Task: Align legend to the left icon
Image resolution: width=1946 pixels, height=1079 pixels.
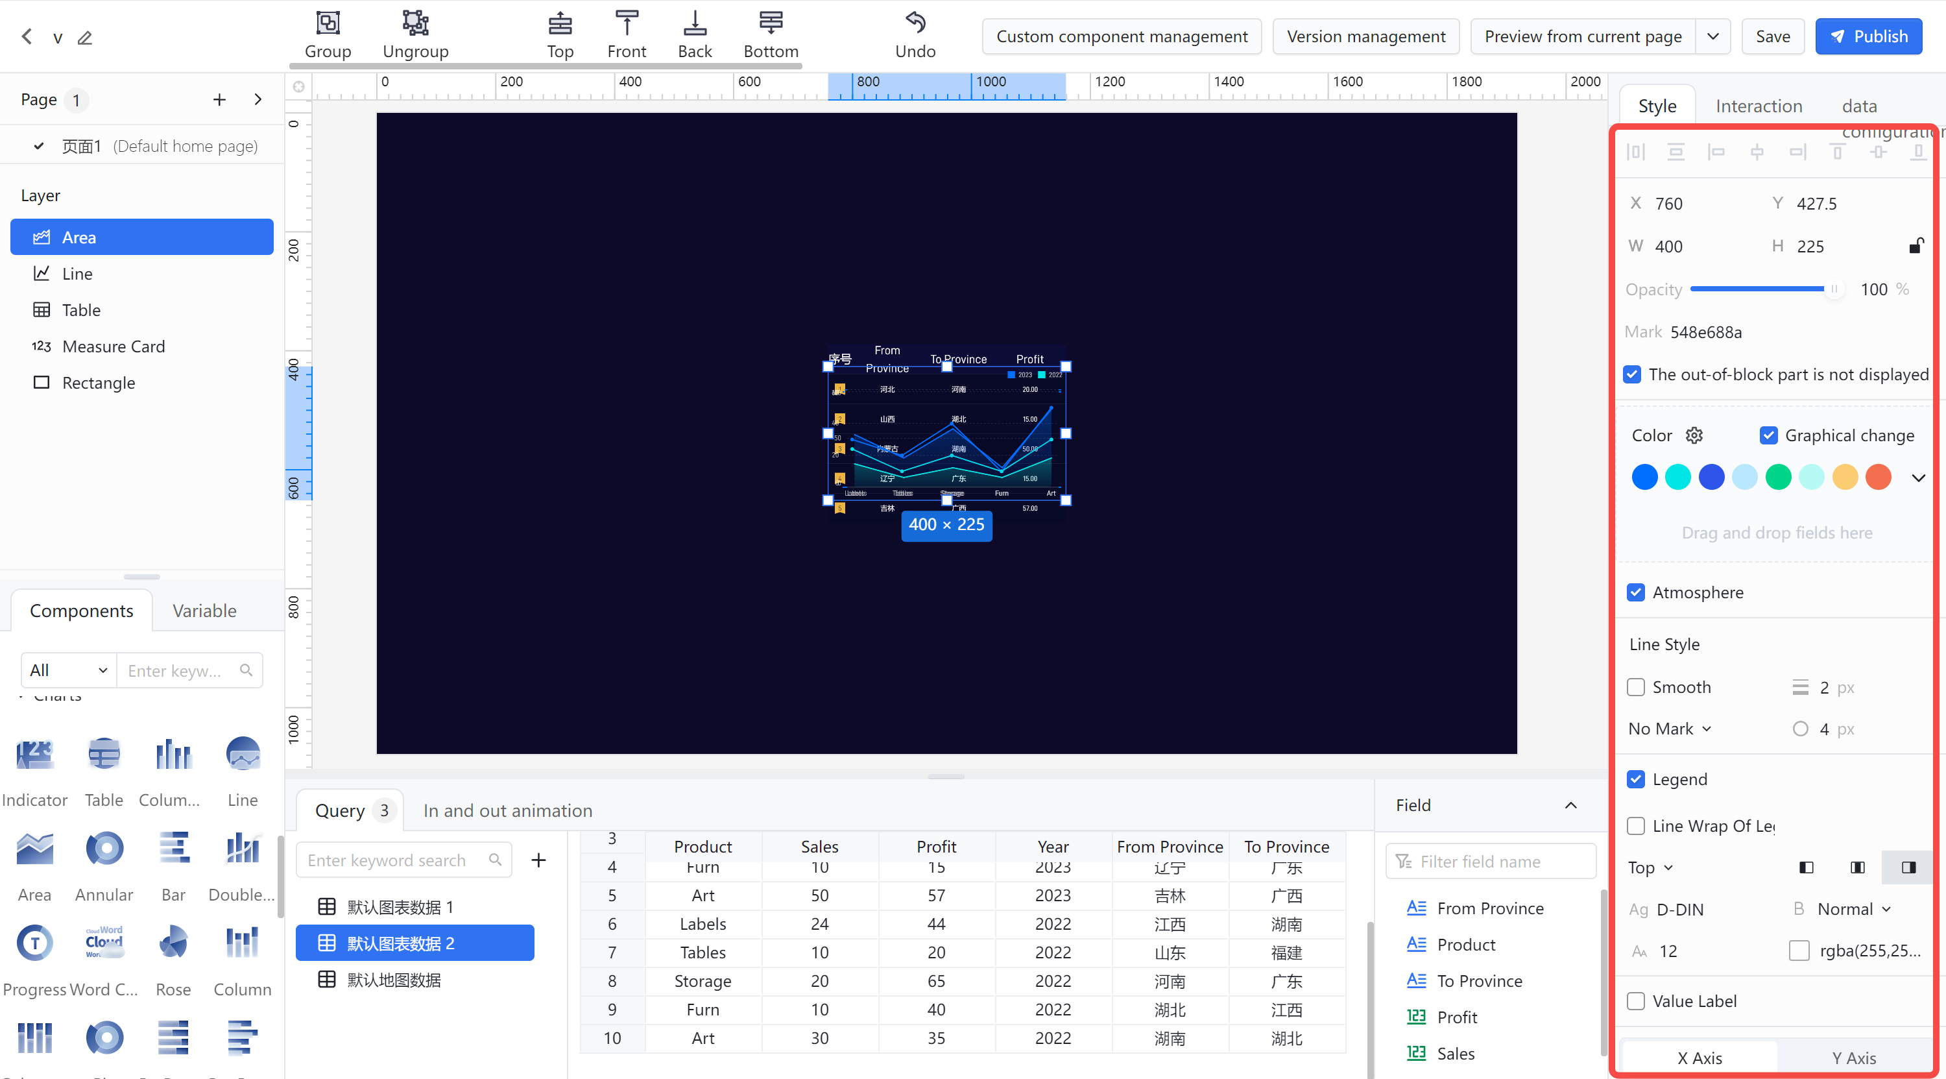Action: 1807,867
